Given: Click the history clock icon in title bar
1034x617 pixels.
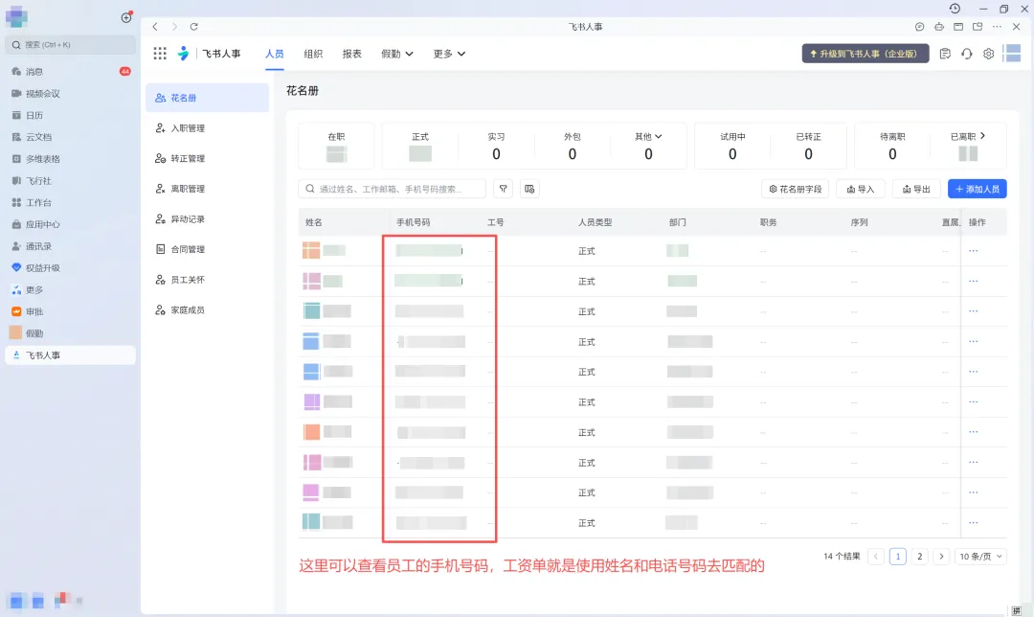Looking at the screenshot, I should (x=955, y=9).
